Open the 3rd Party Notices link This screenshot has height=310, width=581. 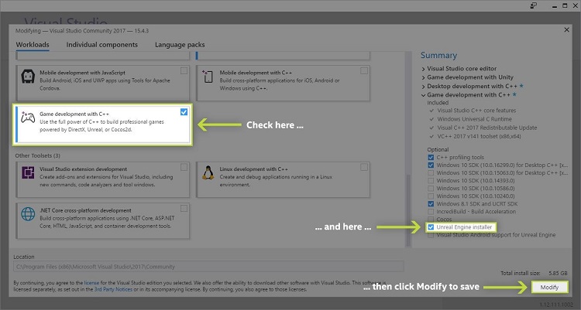(113, 289)
